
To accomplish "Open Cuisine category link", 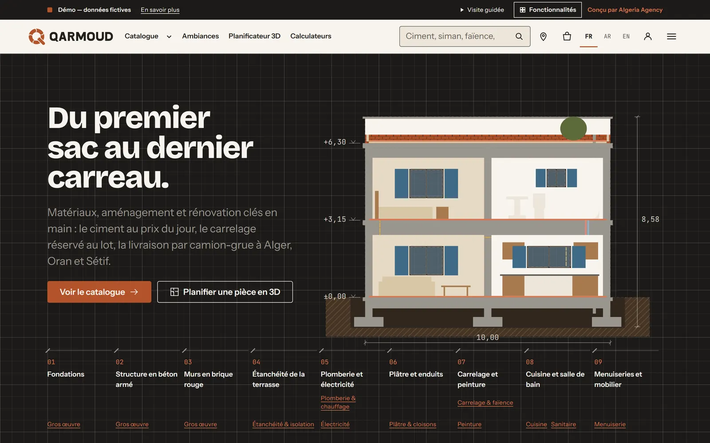I will (536, 424).
